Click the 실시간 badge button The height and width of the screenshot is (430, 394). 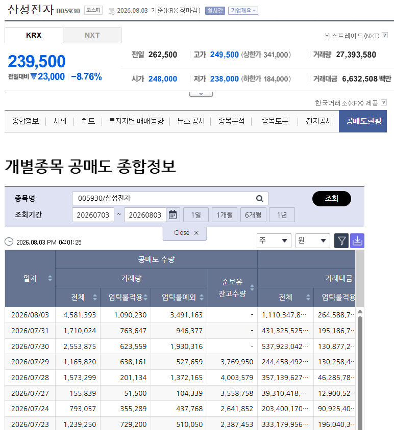(215, 11)
